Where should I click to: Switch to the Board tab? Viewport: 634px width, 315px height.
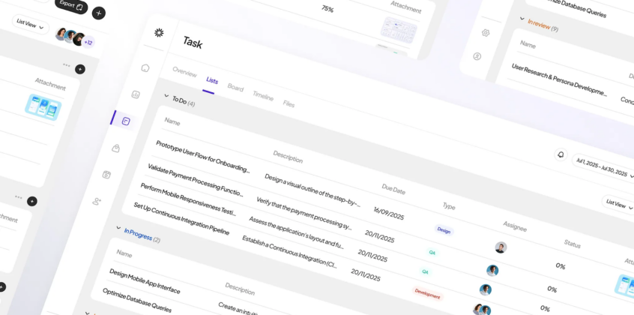pyautogui.click(x=235, y=88)
